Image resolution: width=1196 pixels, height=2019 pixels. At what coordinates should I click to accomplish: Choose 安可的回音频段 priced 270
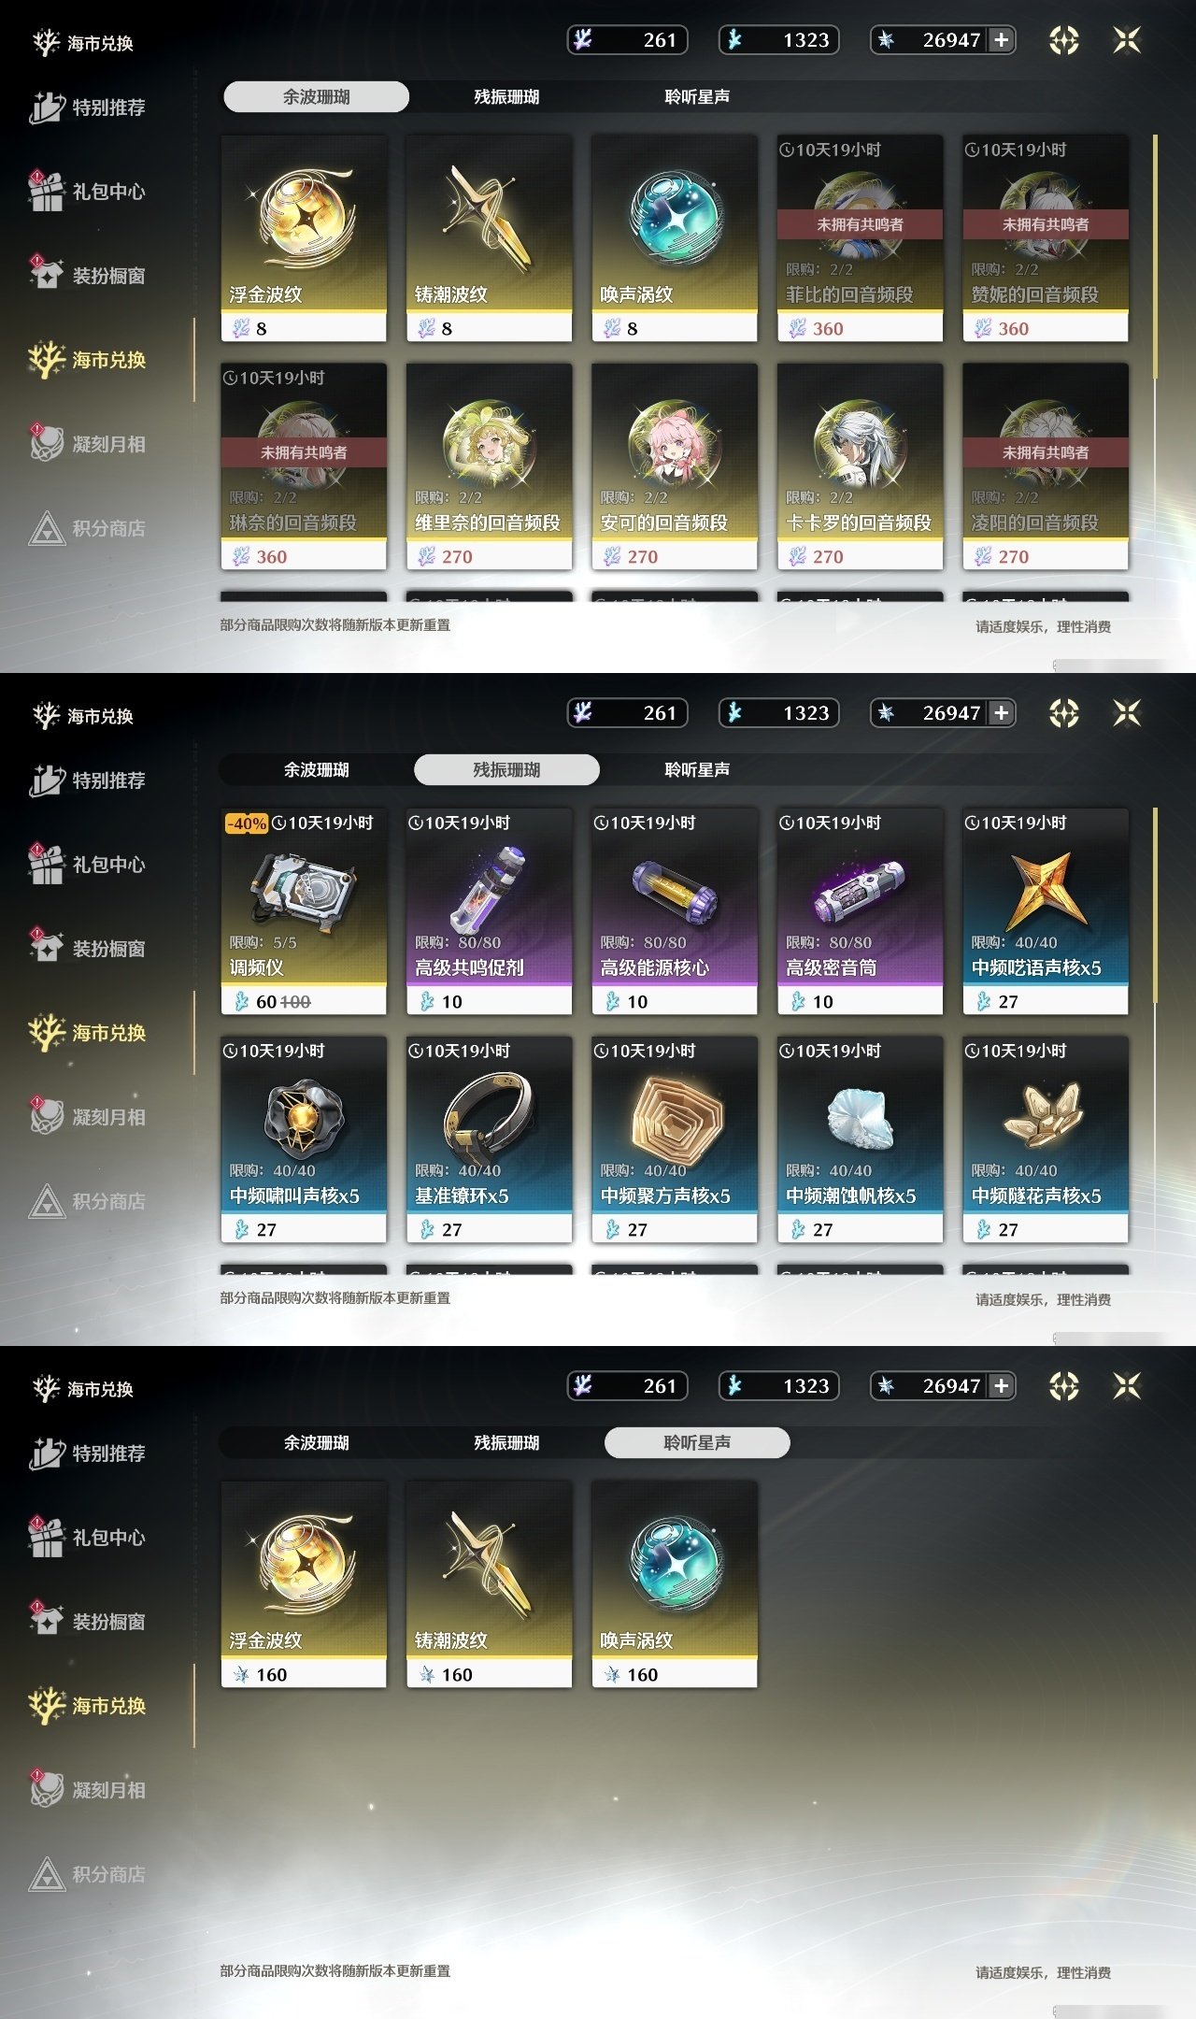(675, 466)
